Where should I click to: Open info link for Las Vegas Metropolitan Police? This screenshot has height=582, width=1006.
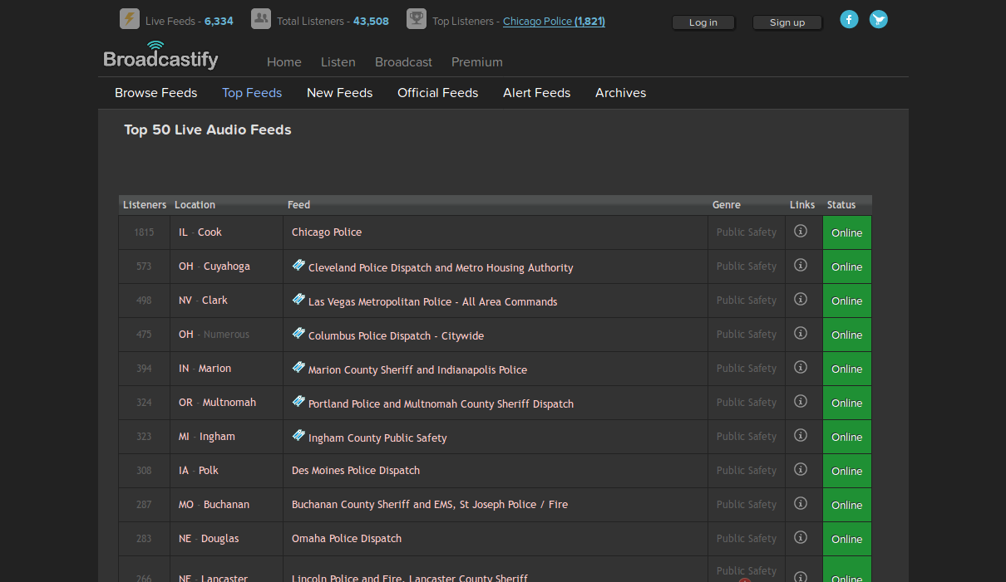pyautogui.click(x=801, y=299)
